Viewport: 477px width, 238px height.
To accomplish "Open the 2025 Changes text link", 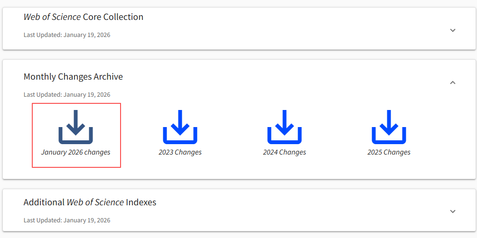I will click(x=389, y=152).
